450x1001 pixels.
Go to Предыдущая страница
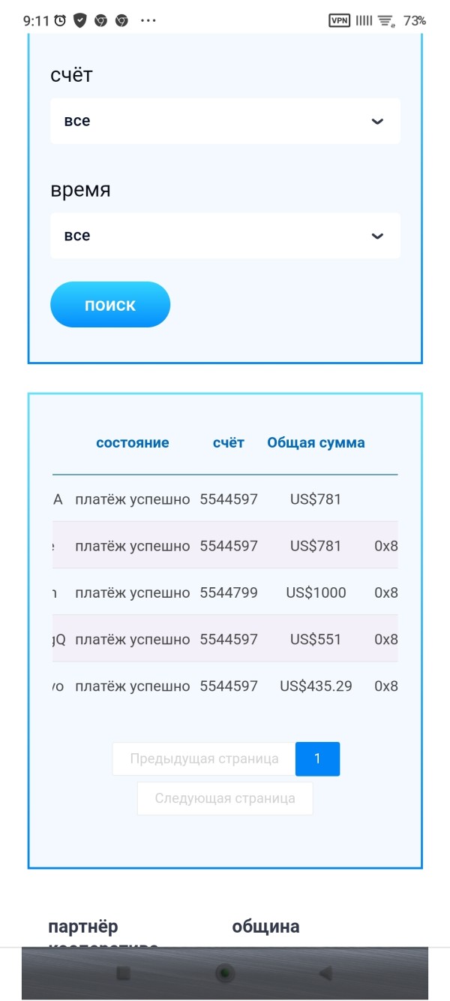[204, 758]
